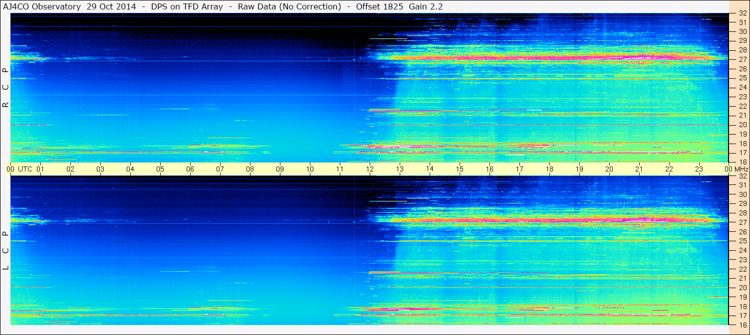Click the 03 hour time marker
The image size is (750, 335).
pos(100,169)
